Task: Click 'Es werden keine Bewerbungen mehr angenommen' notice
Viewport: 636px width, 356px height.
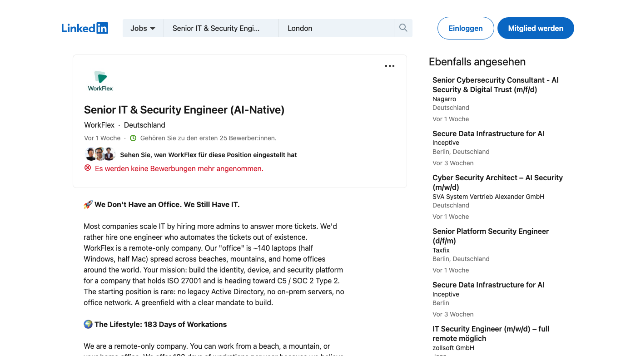Action: tap(179, 168)
